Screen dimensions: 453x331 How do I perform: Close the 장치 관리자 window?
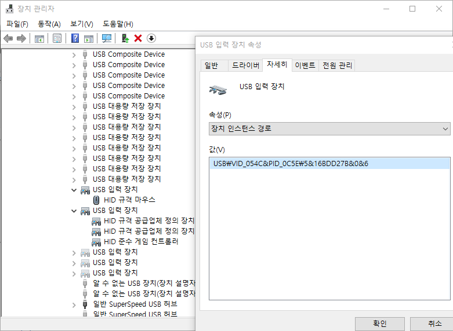[x=439, y=9]
